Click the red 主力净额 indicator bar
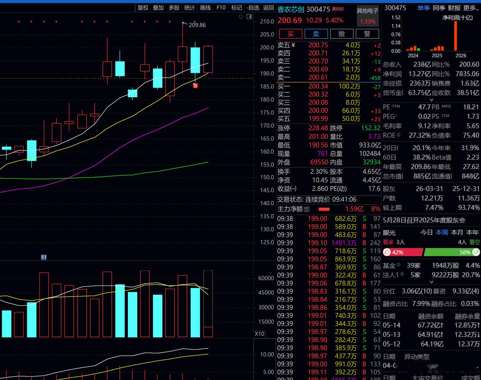Screen dimensions: 481x380 click(324, 209)
